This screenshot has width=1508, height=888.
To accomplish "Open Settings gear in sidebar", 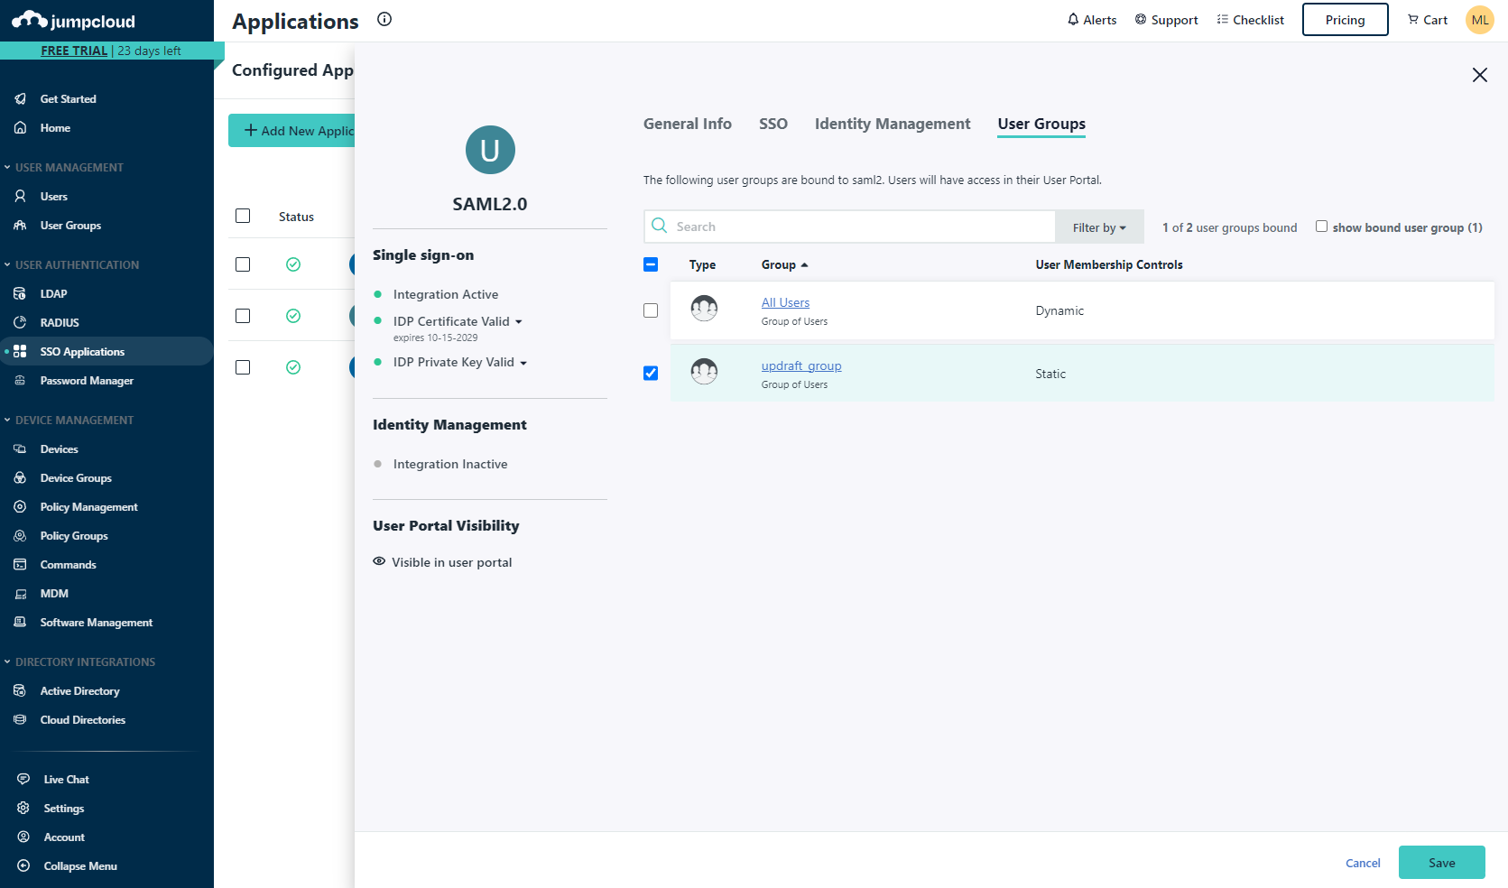I will (23, 809).
